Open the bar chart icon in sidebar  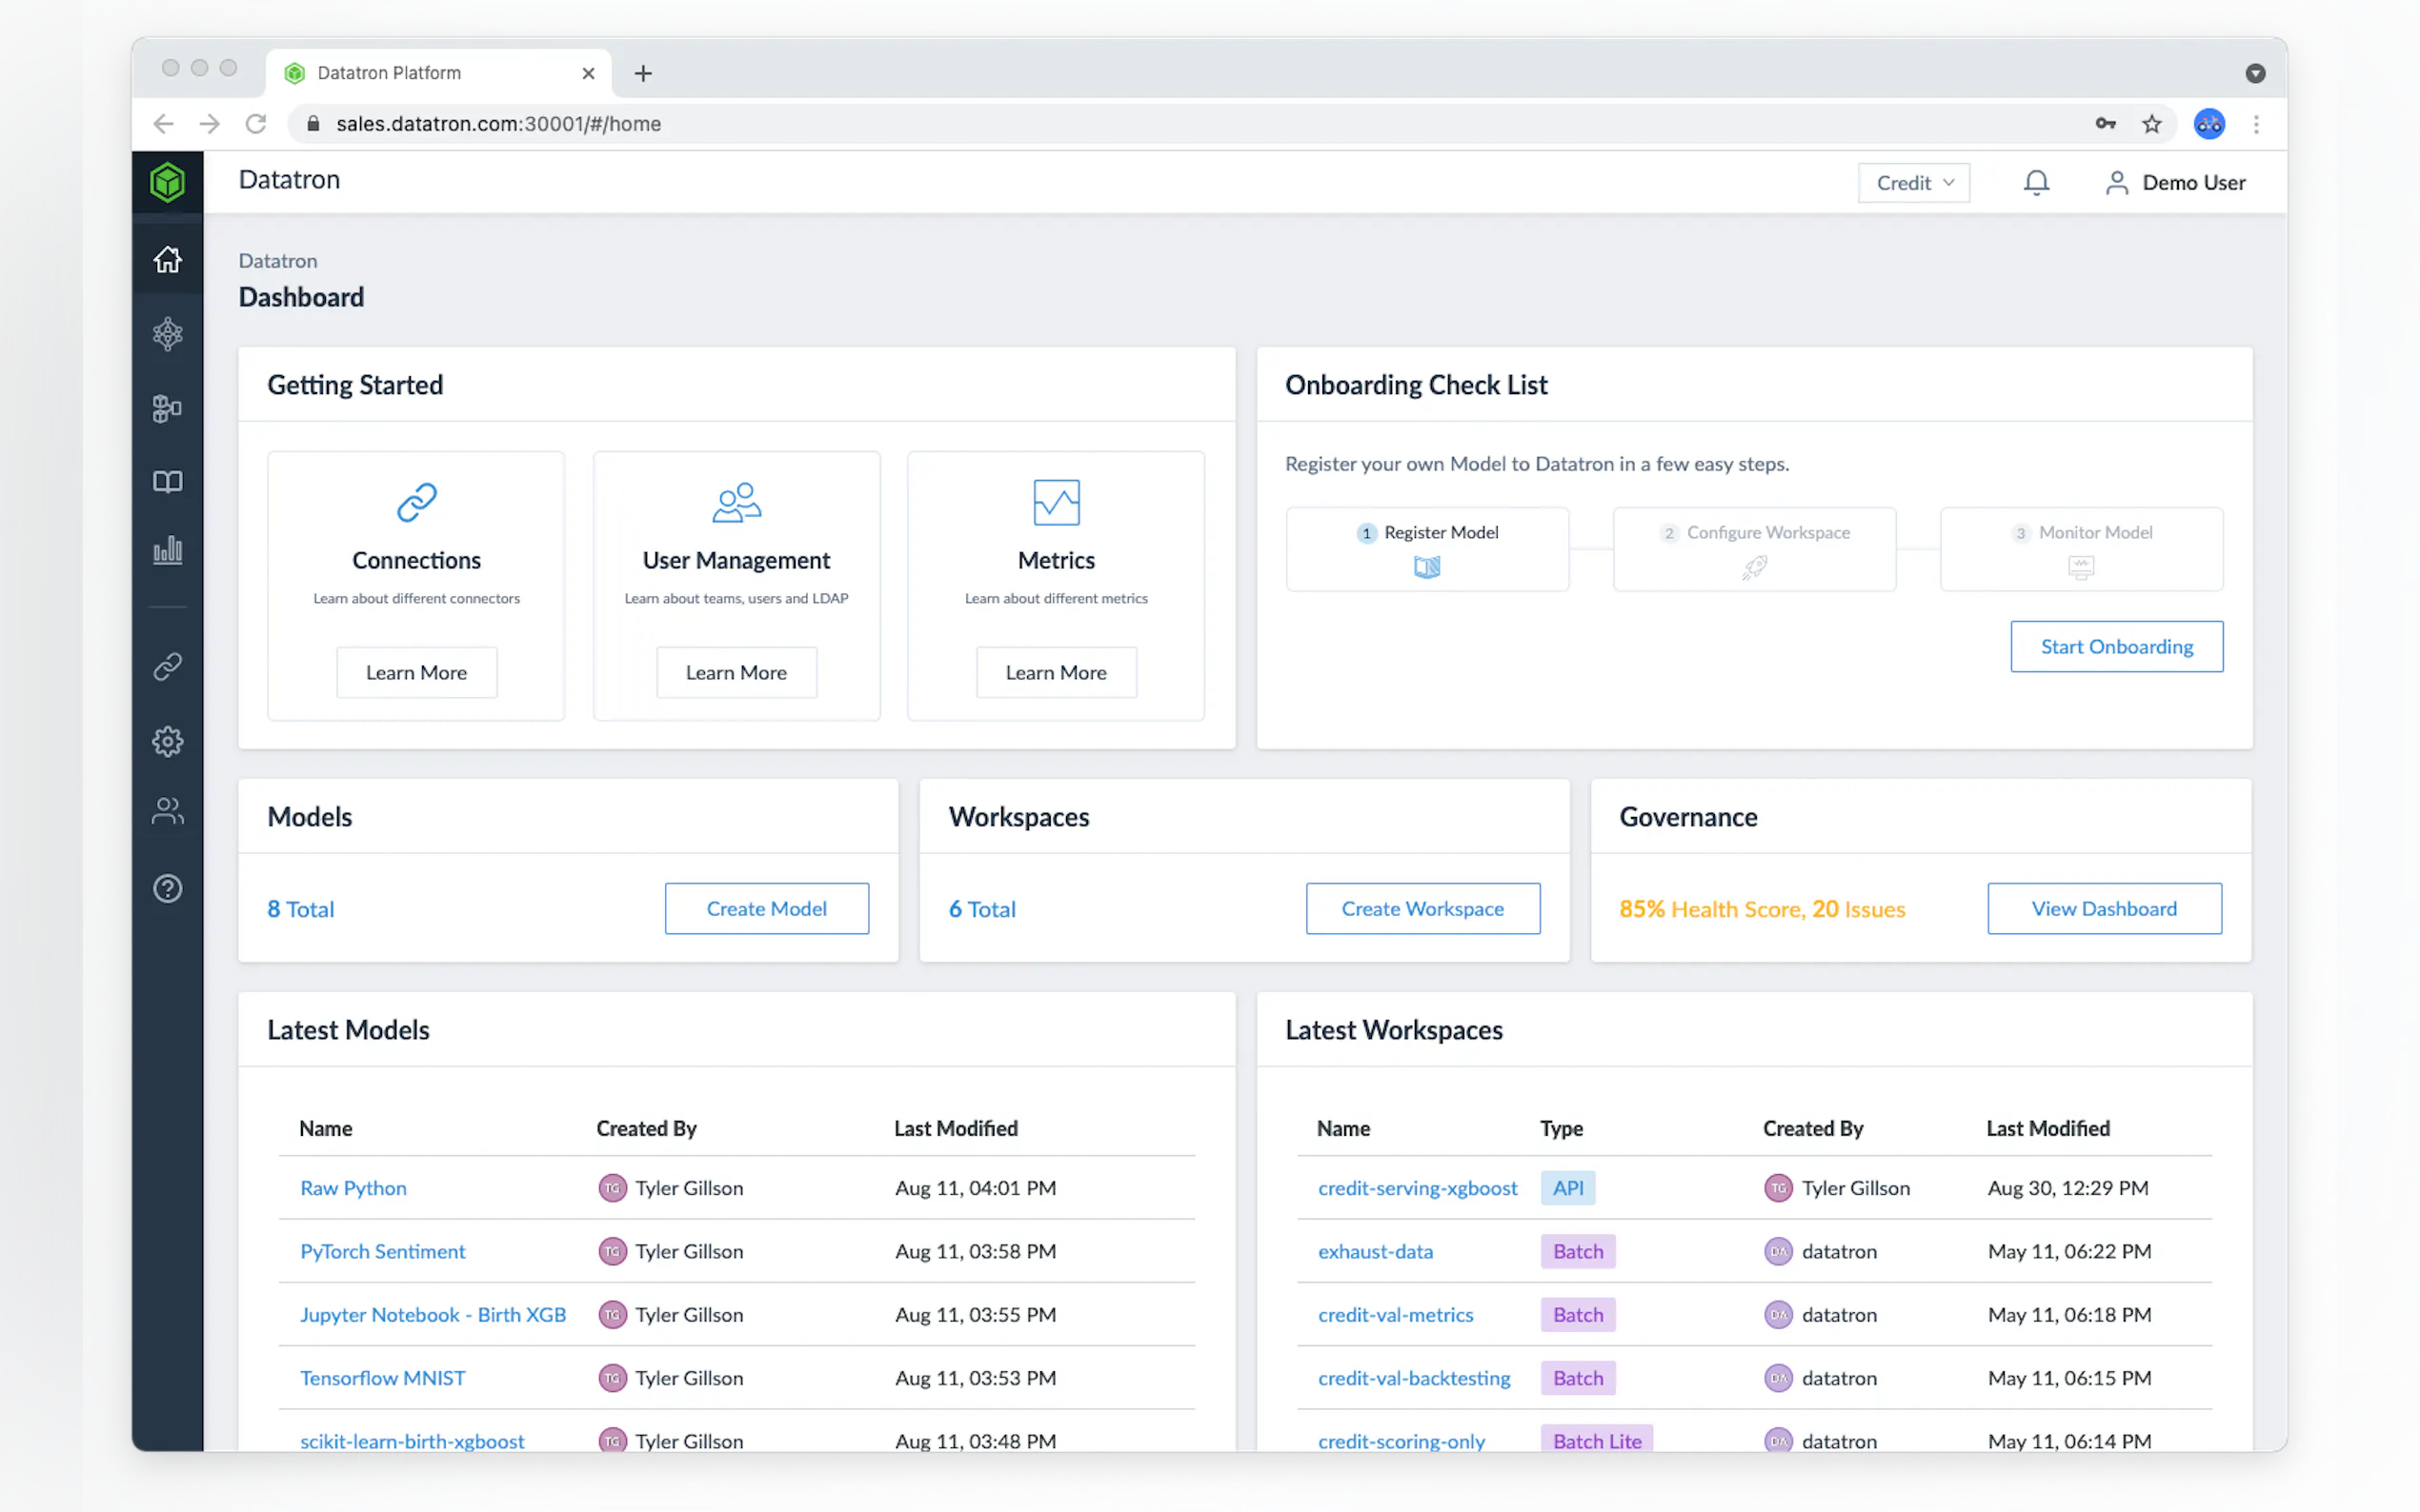point(167,550)
